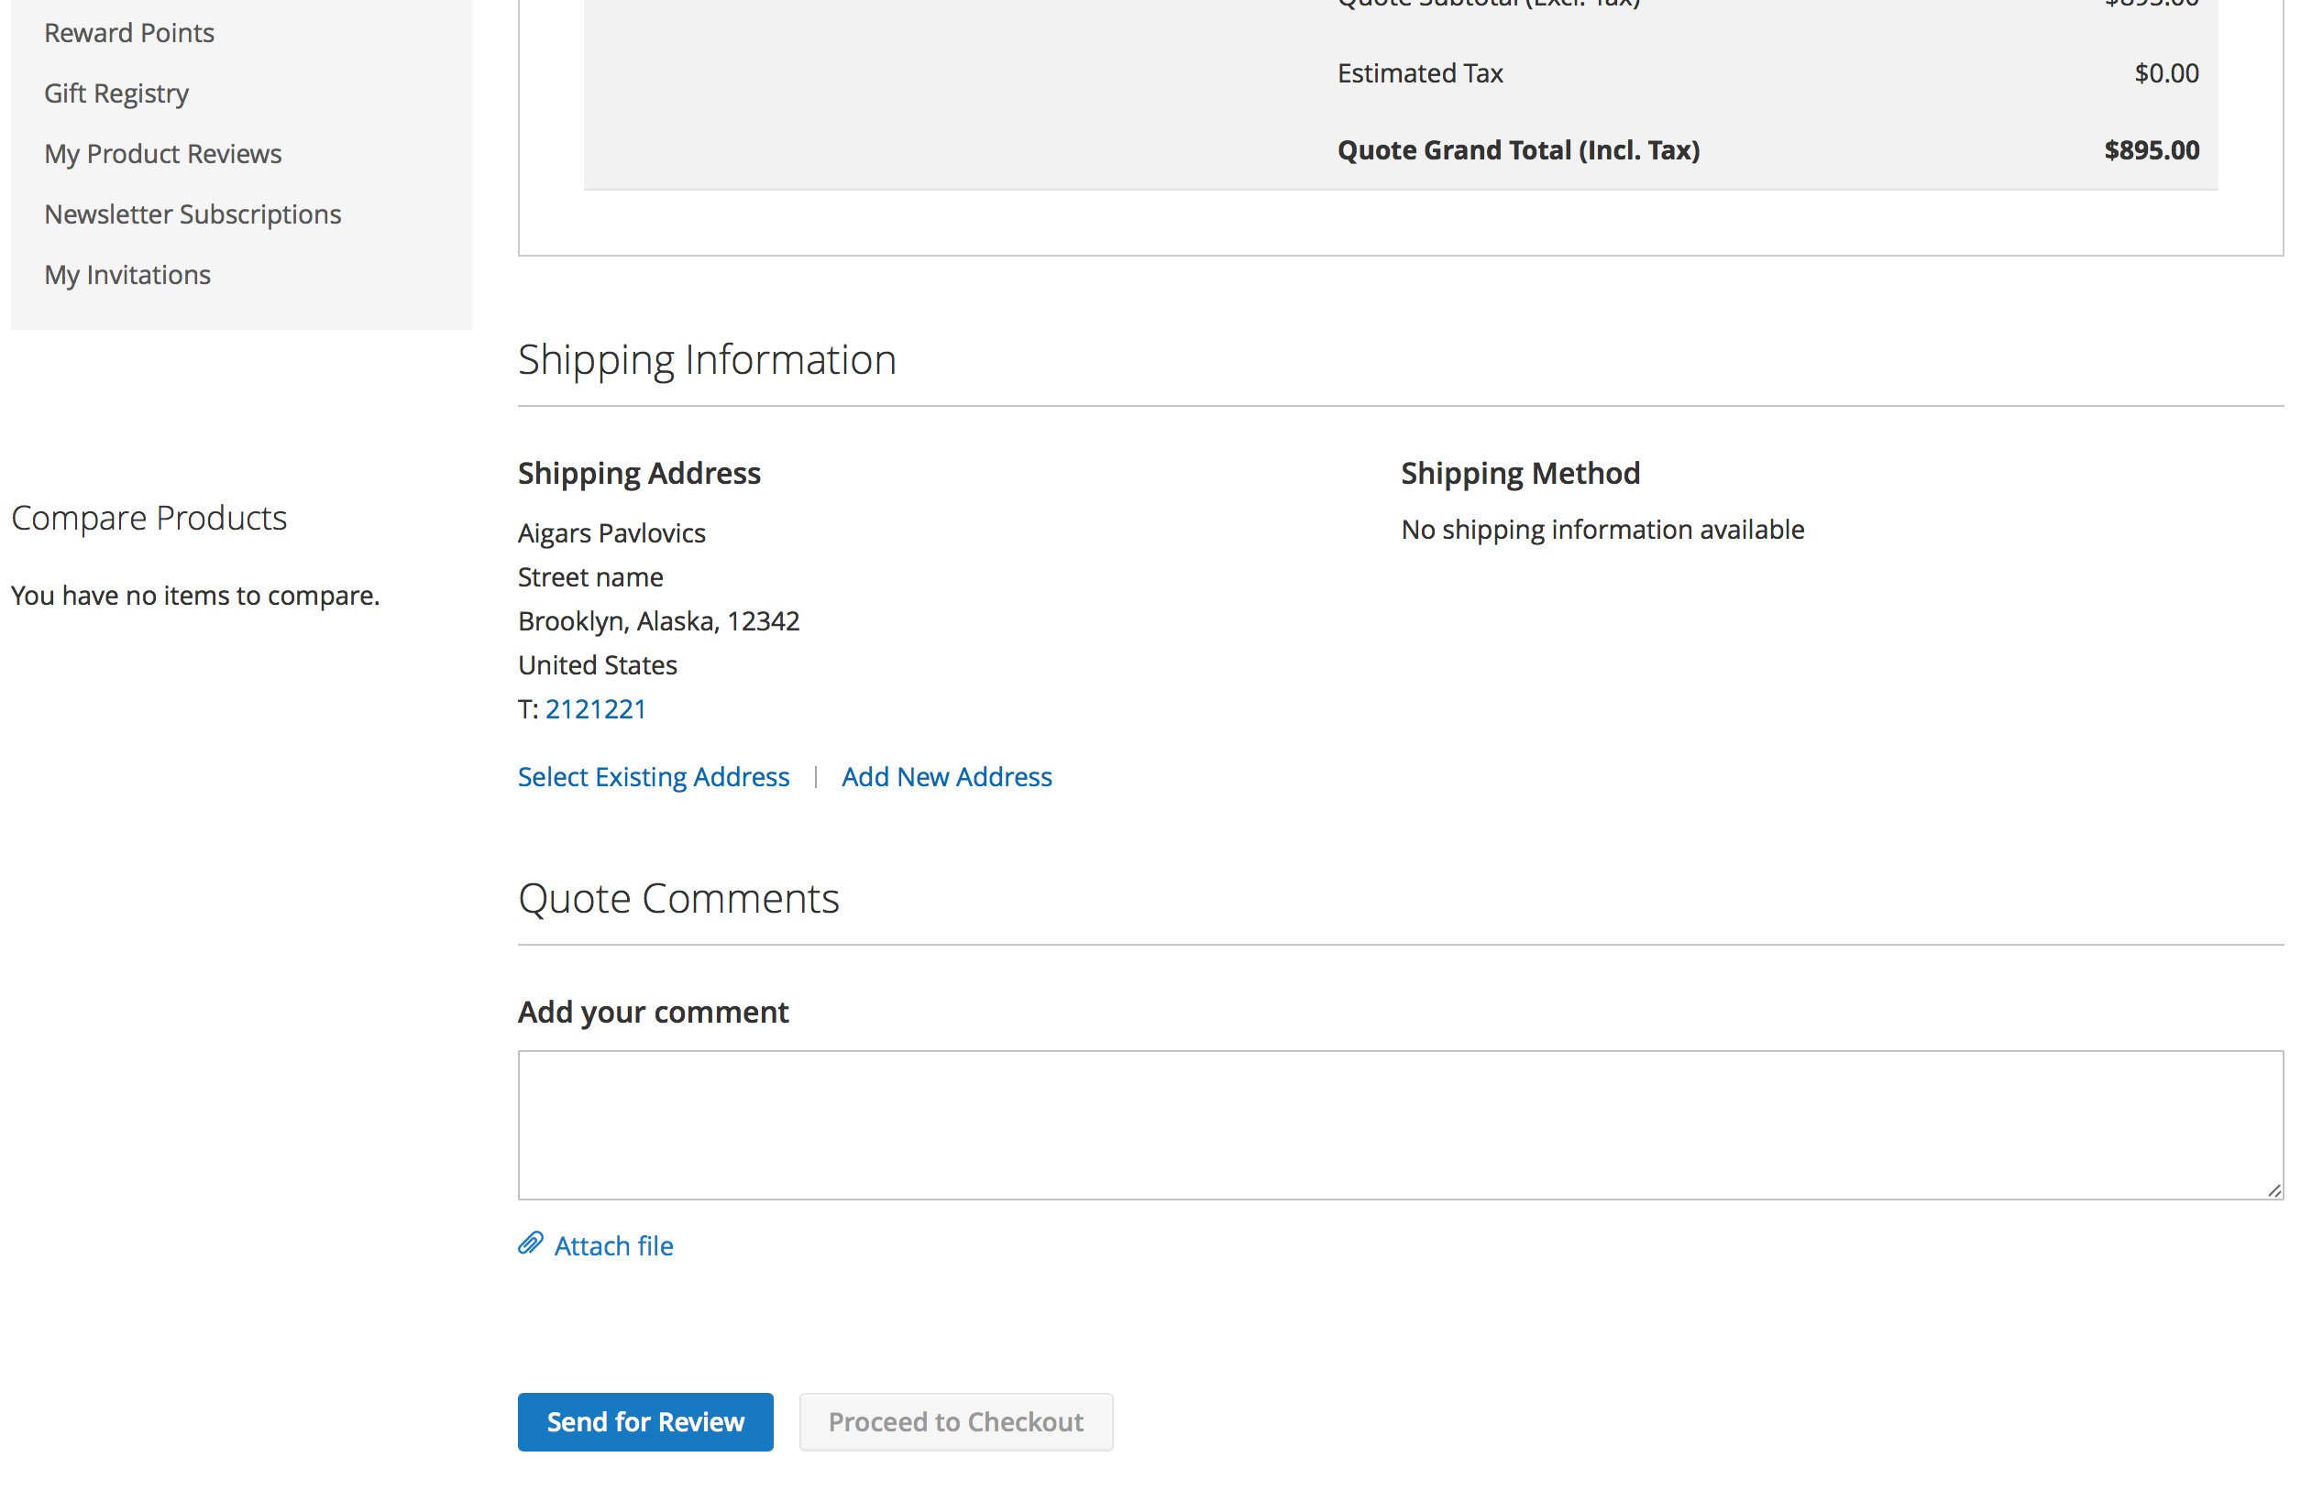This screenshot has height=1512, width=2301.
Task: Open My Product Reviews section
Action: coord(162,154)
